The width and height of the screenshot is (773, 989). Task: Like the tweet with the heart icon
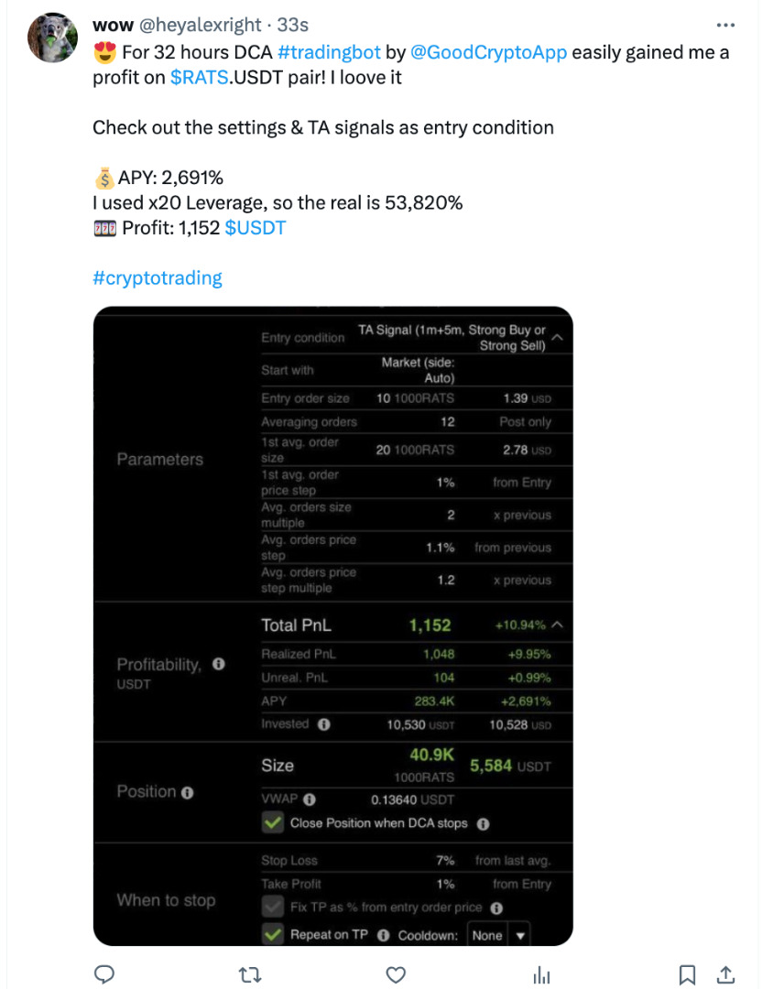pyautogui.click(x=394, y=974)
